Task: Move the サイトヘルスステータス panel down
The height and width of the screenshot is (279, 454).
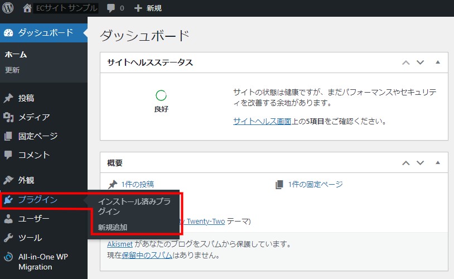Action: (x=421, y=62)
